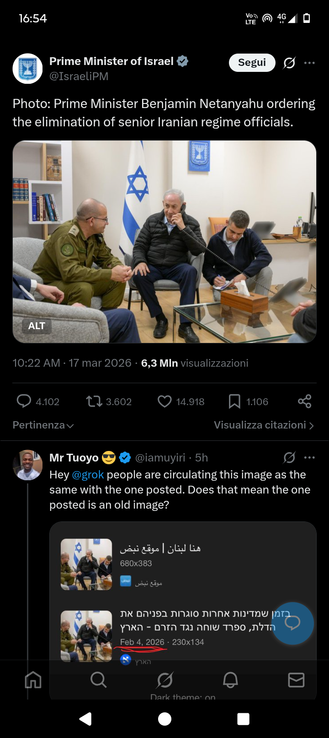Follow IsraeliPM with Segui button

pyautogui.click(x=252, y=63)
